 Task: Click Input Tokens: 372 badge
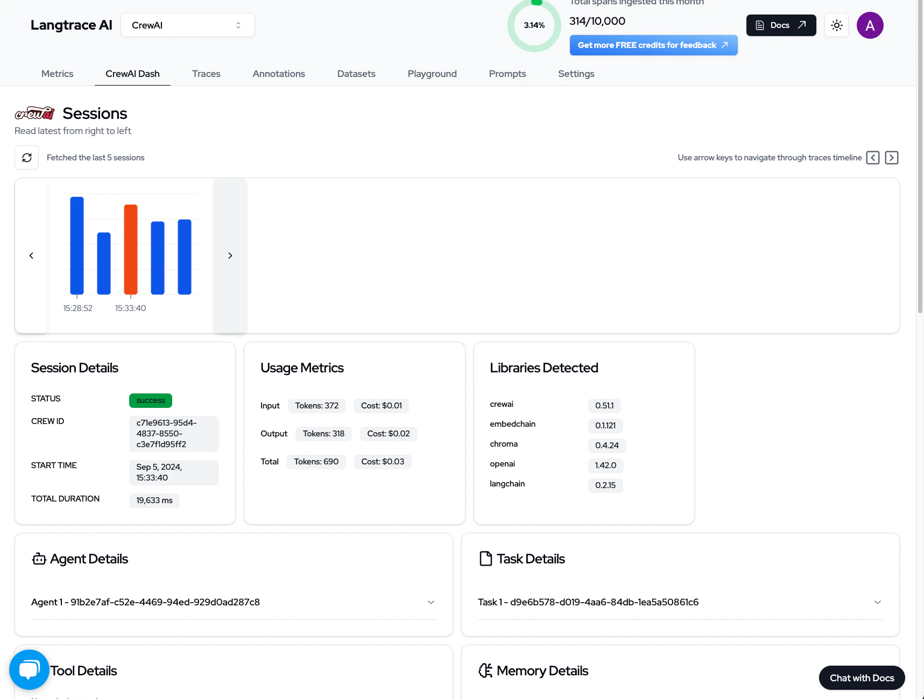316,406
